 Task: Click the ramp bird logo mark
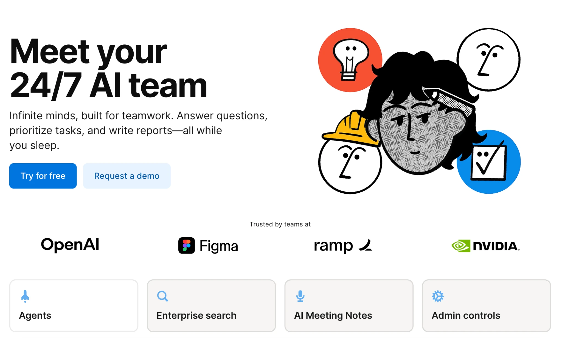point(366,245)
